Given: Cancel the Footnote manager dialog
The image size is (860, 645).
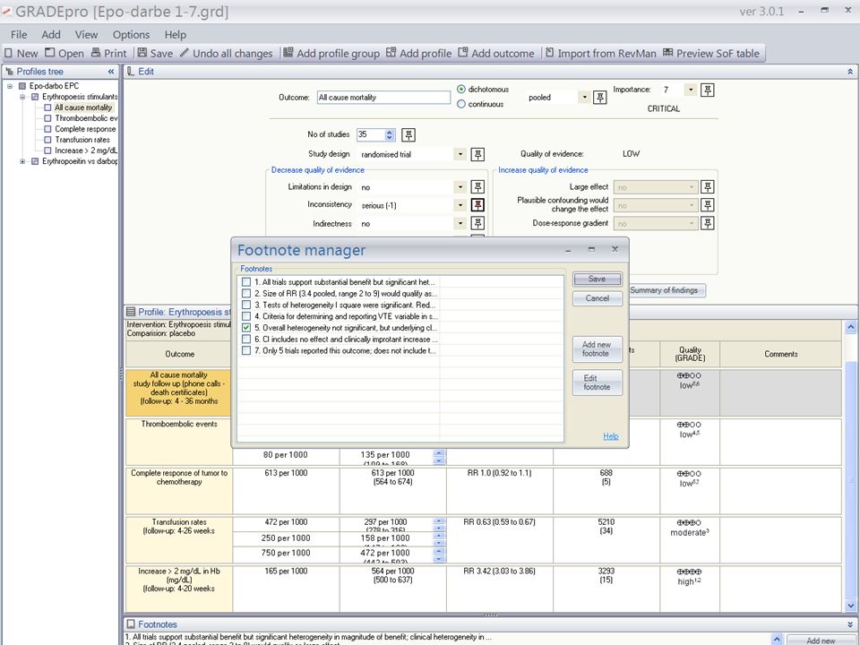Looking at the screenshot, I should [598, 298].
